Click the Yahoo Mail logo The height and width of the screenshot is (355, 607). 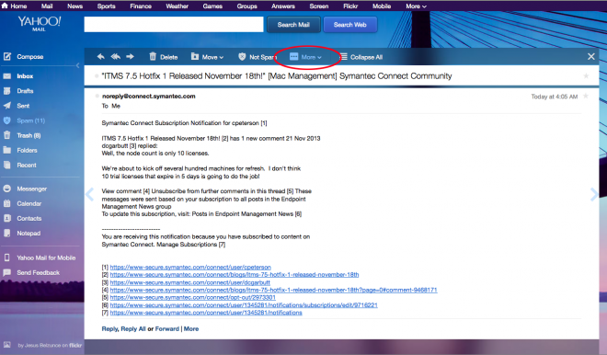pyautogui.click(x=40, y=23)
